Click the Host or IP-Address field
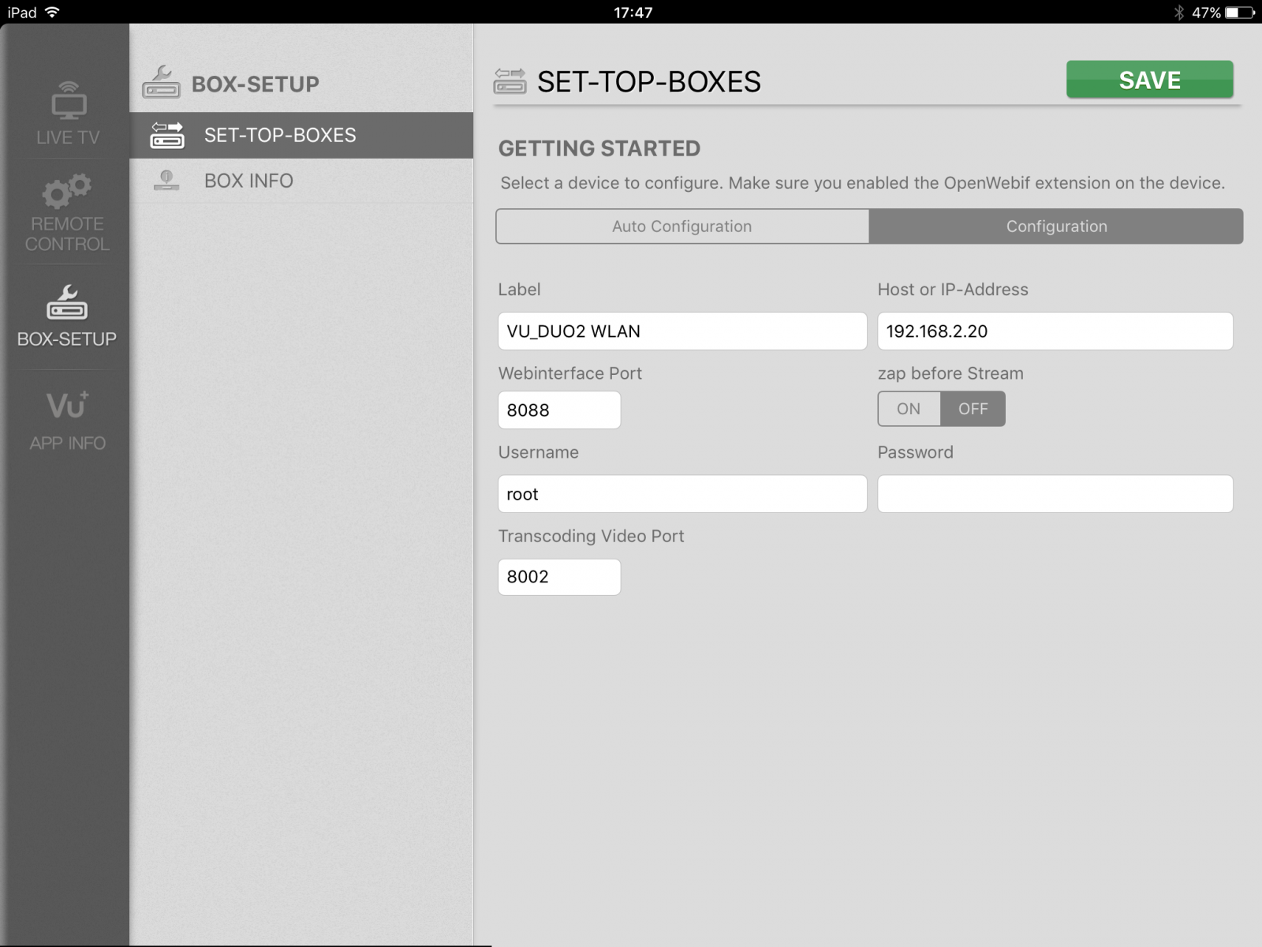Viewport: 1262px width, 947px height. (1055, 331)
